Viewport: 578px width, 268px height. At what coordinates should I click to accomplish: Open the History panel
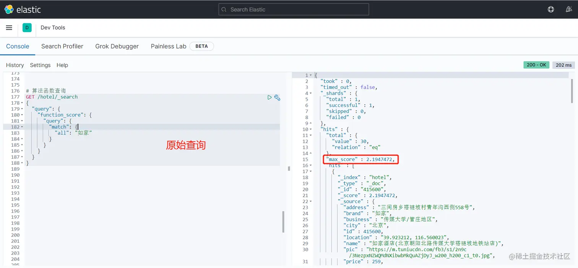click(15, 65)
